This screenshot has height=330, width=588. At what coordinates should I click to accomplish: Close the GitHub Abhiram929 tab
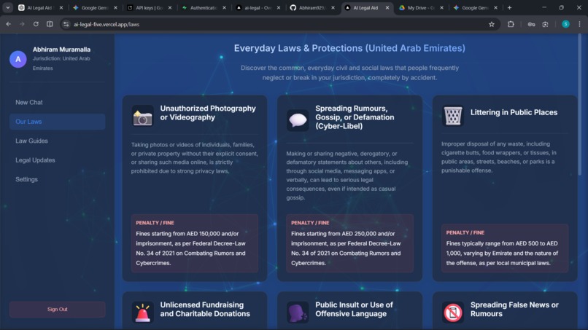pyautogui.click(x=333, y=7)
